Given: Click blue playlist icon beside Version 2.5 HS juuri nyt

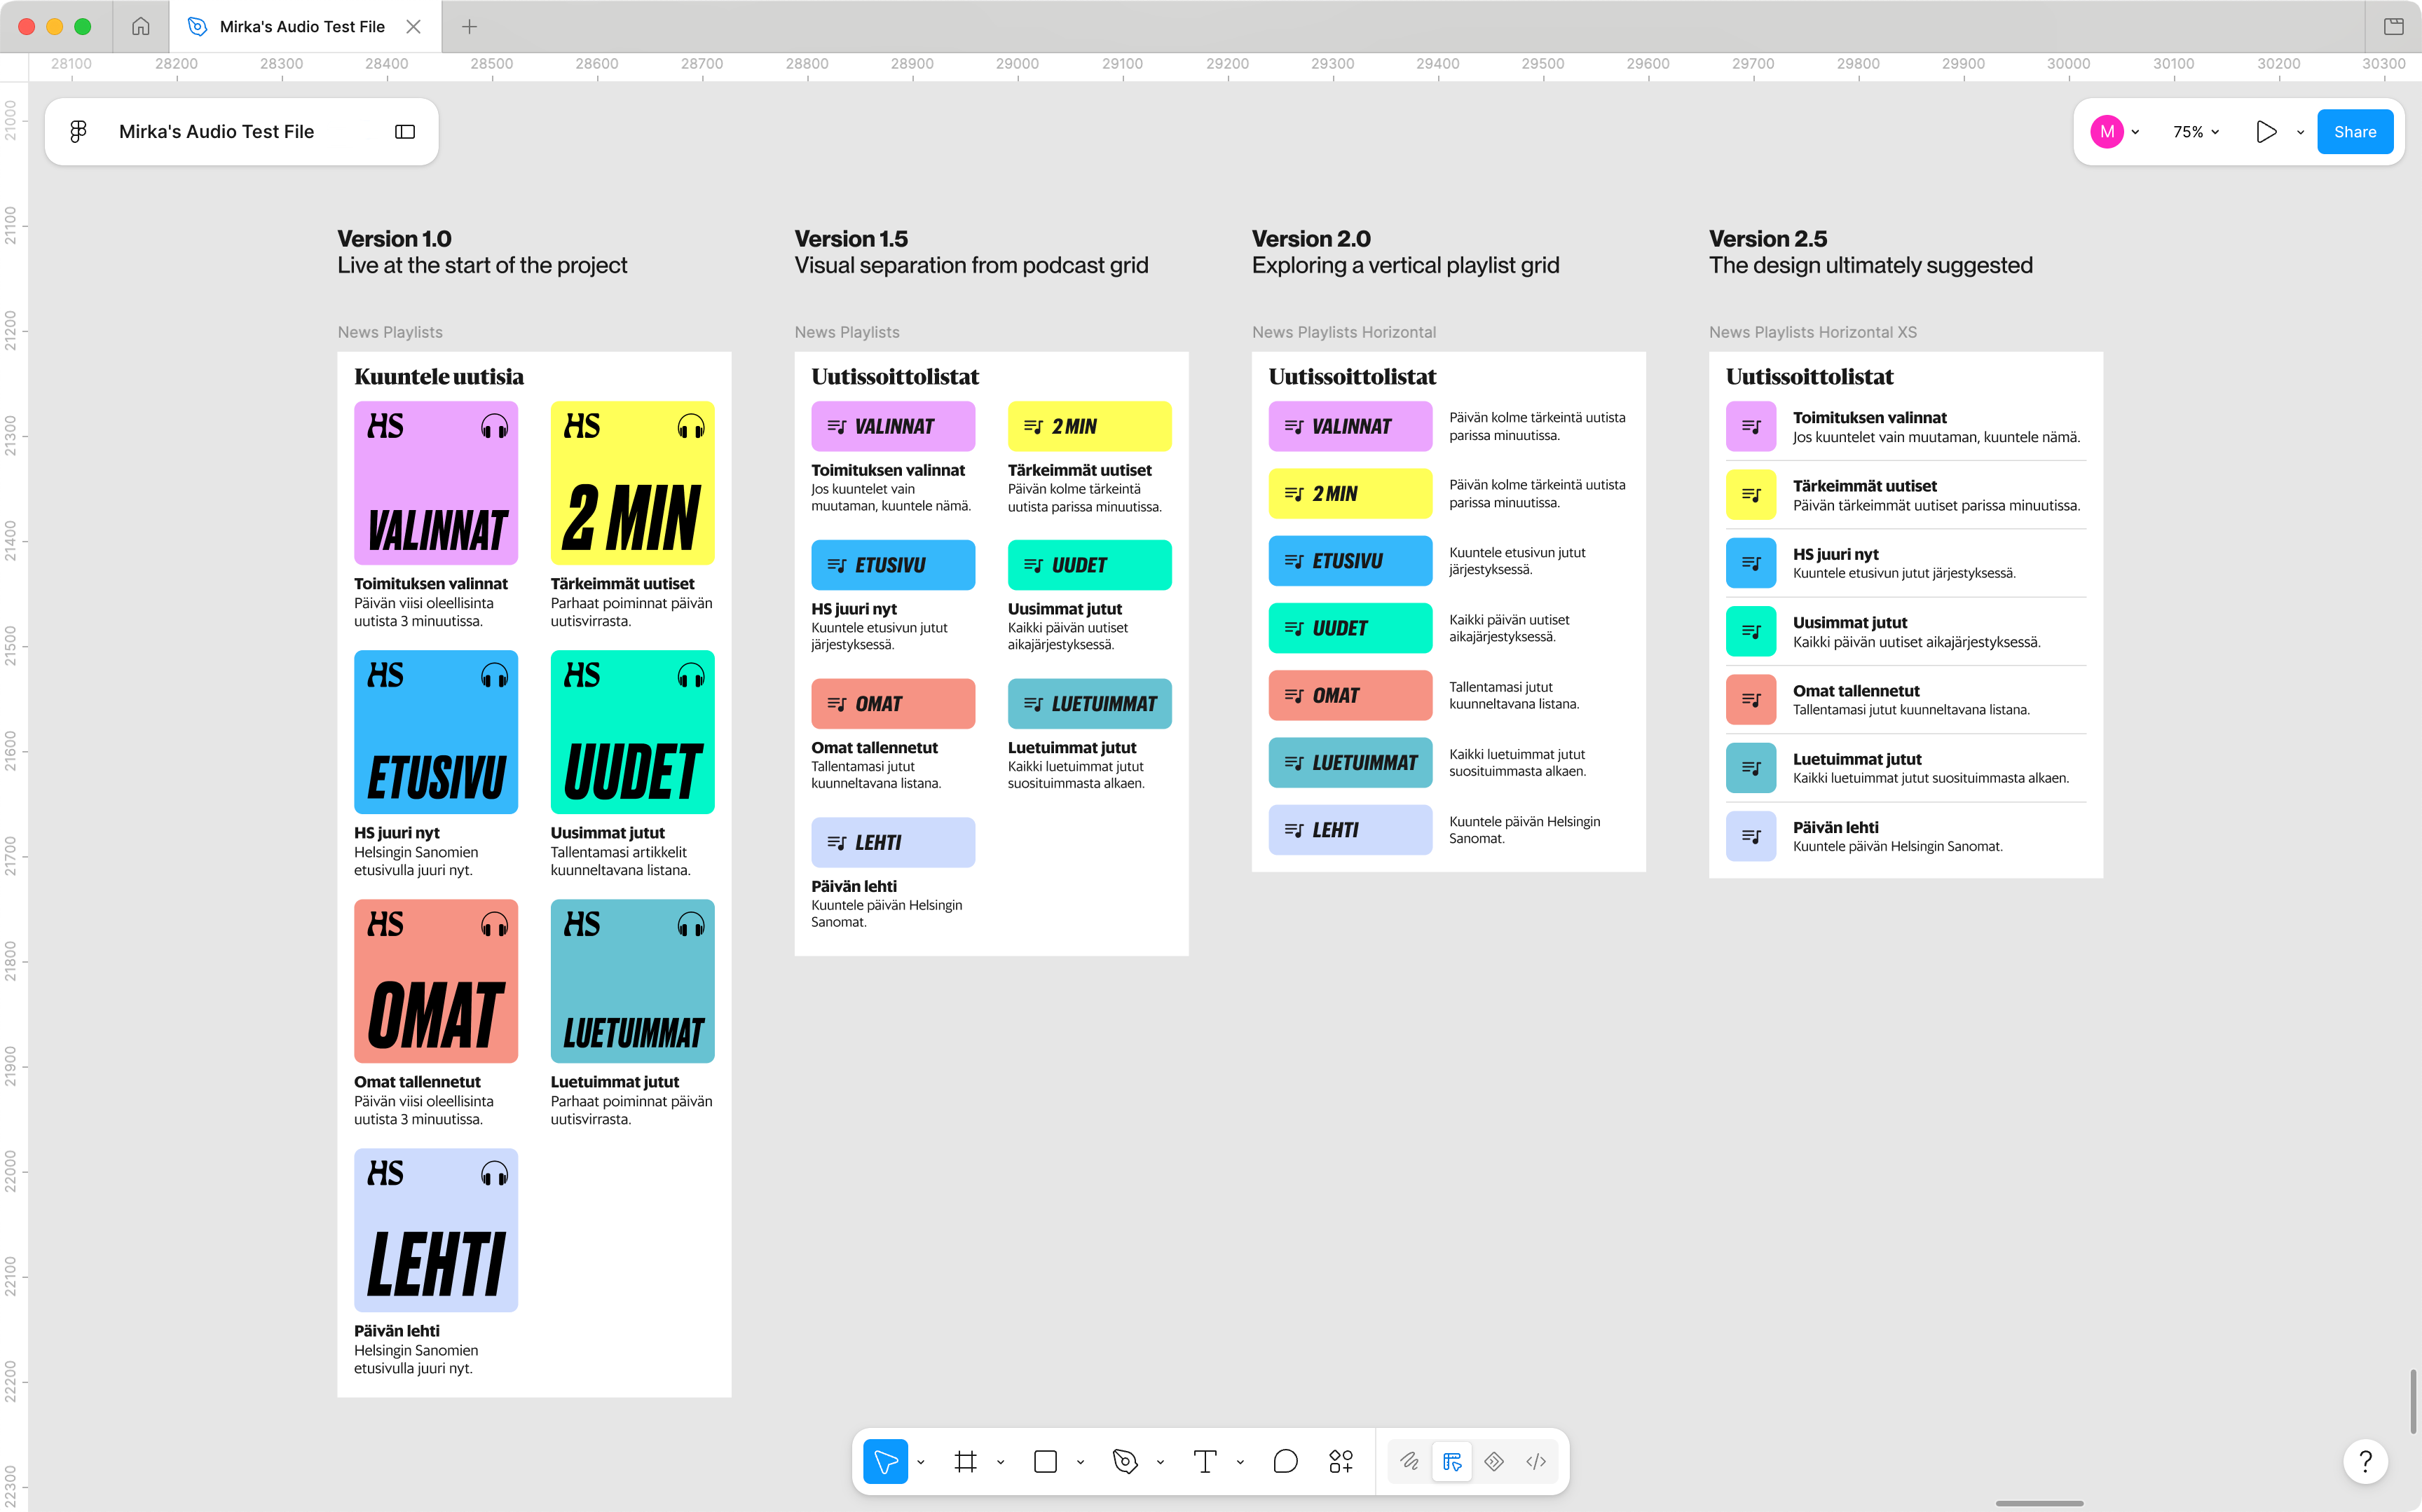Looking at the screenshot, I should [1751, 563].
